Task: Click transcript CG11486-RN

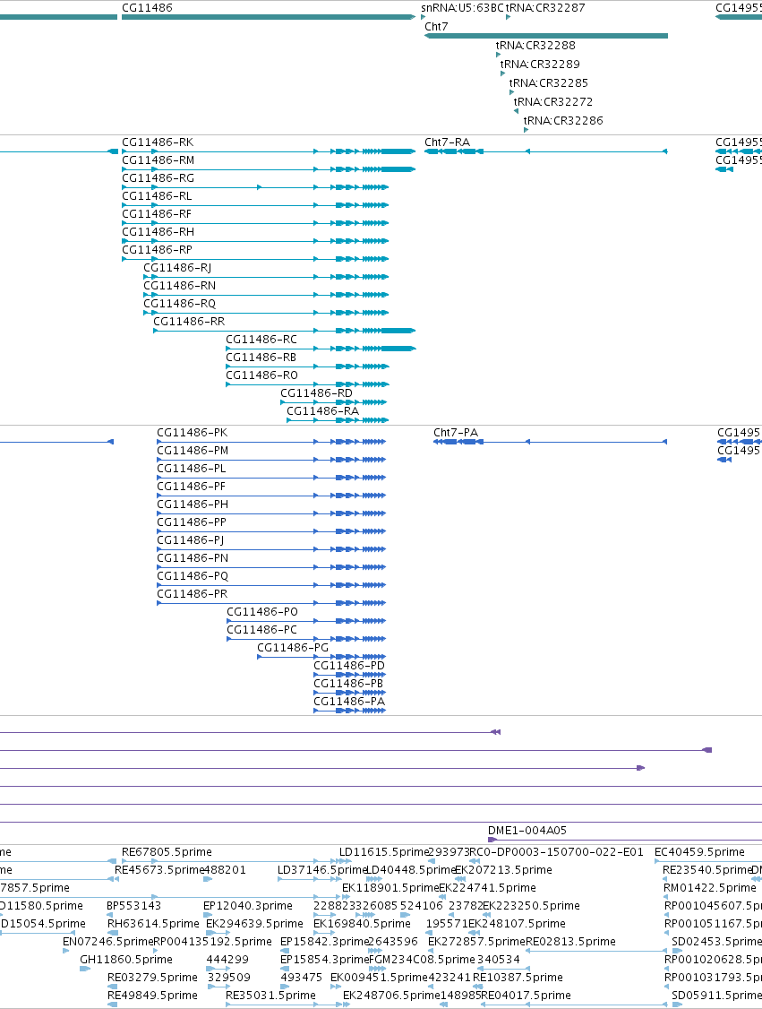Action: coord(179,286)
